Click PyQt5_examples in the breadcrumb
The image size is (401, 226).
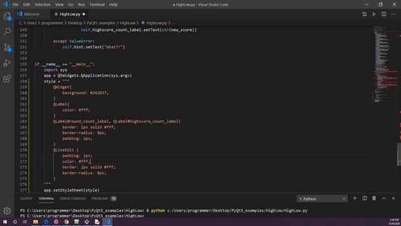[x=101, y=23]
